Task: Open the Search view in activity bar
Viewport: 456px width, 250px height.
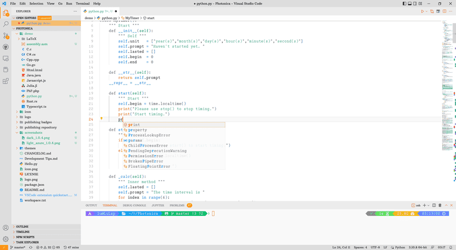Action: 6,24
